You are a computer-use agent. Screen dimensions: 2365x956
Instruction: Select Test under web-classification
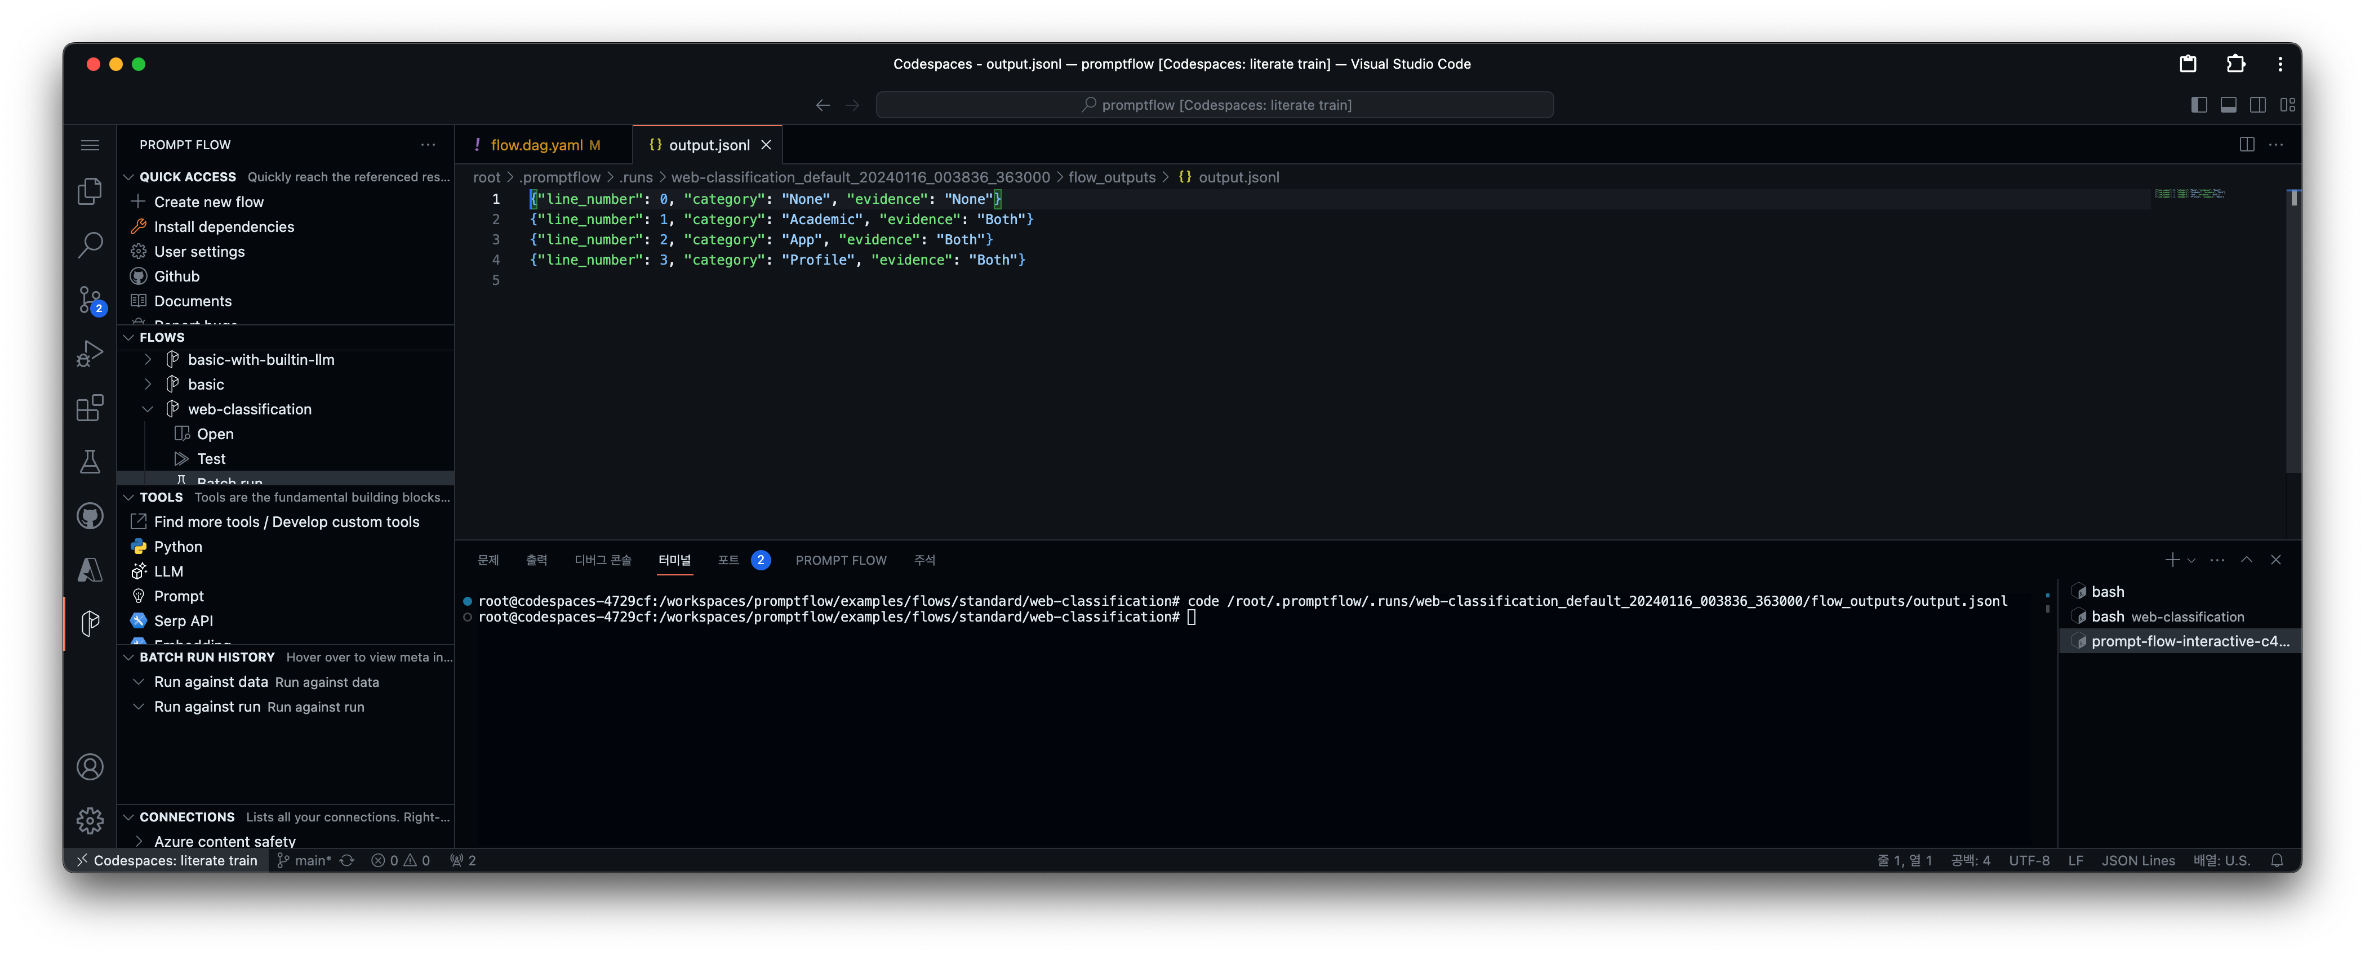[211, 459]
